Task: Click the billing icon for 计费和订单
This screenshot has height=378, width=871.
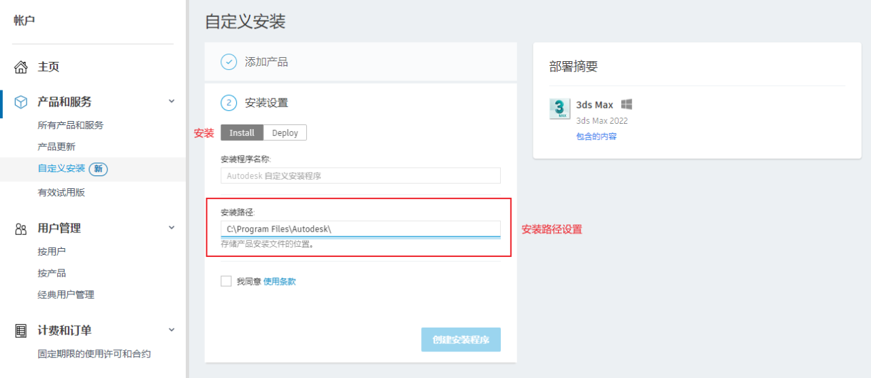Action: [21, 331]
